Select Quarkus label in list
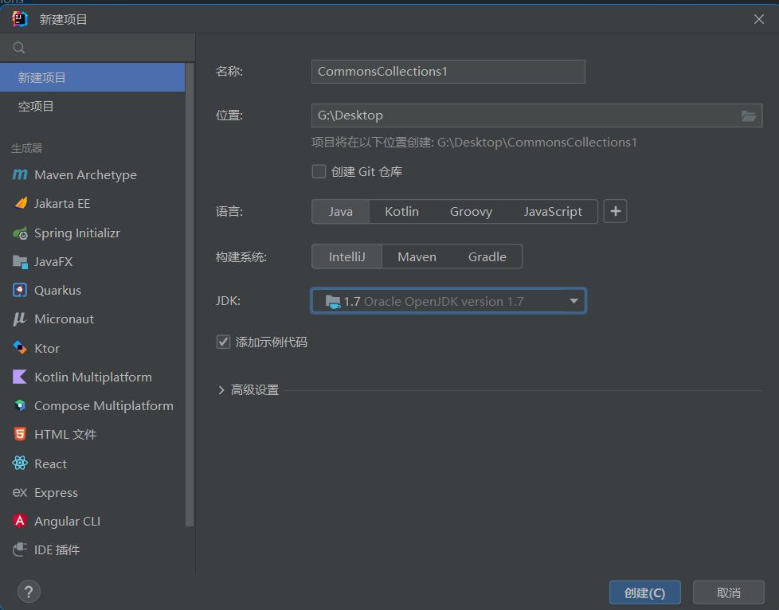The image size is (779, 610). (57, 290)
